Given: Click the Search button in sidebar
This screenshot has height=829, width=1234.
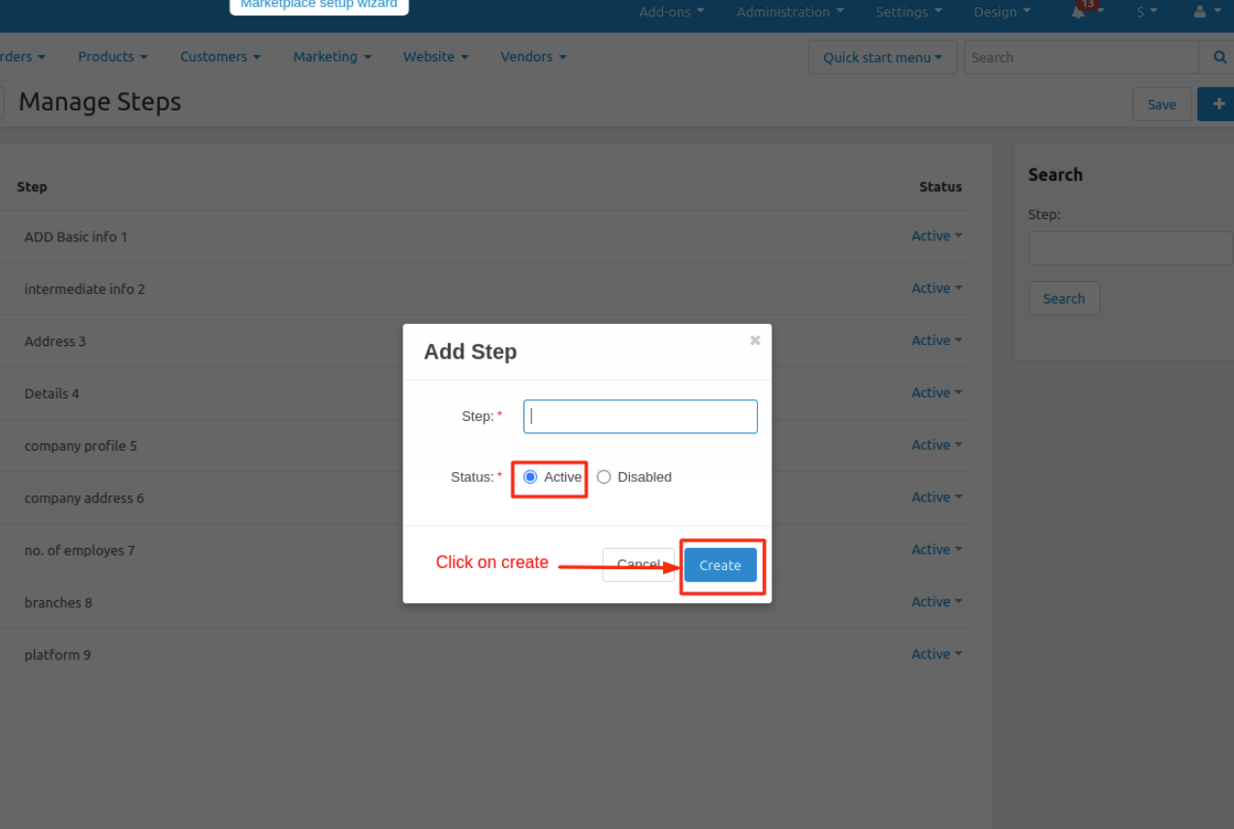Looking at the screenshot, I should [1063, 299].
